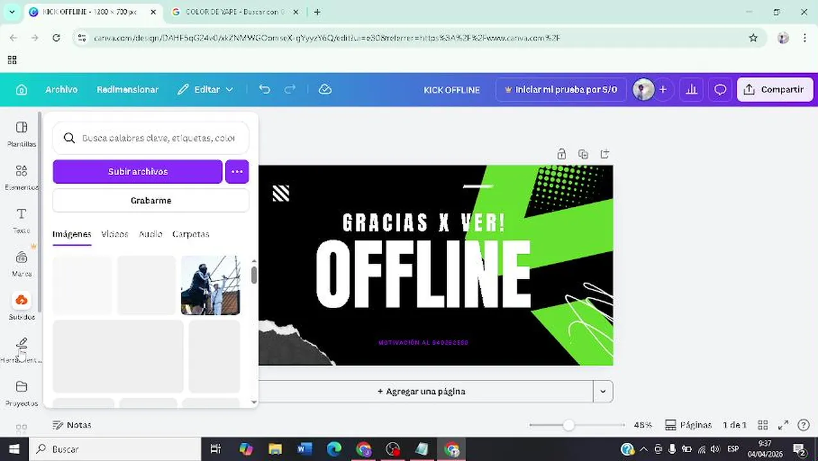Select the purple MOTIVACIÓN AL text
Image resolution: width=818 pixels, height=461 pixels.
[423, 343]
